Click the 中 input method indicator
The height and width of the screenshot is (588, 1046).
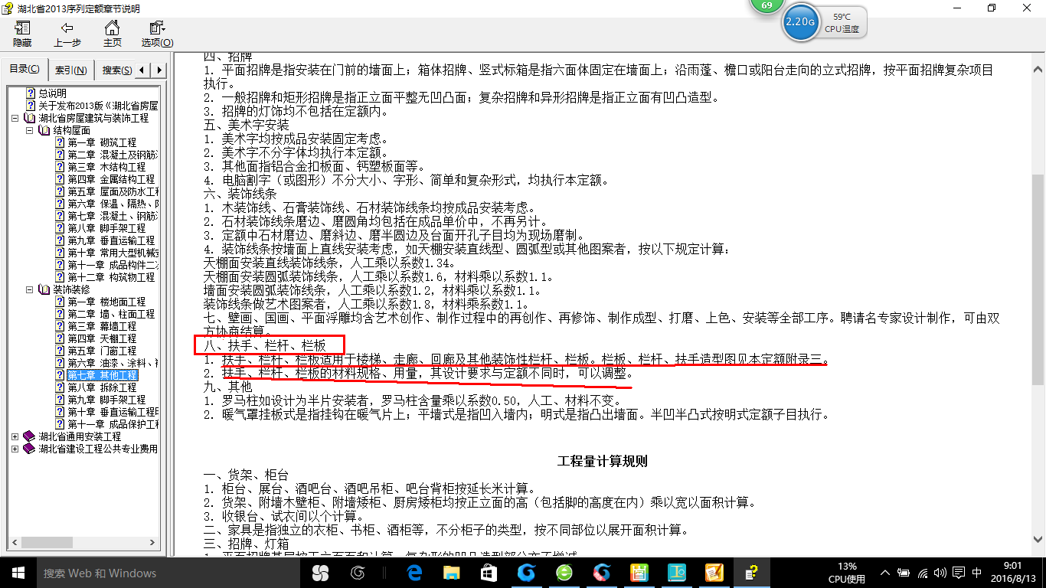pos(977,573)
